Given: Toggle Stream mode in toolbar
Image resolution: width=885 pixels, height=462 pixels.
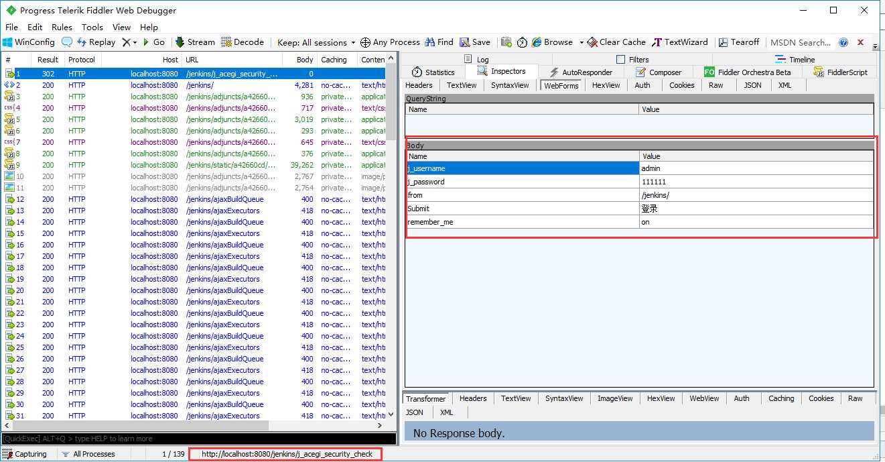Looking at the screenshot, I should (x=195, y=42).
